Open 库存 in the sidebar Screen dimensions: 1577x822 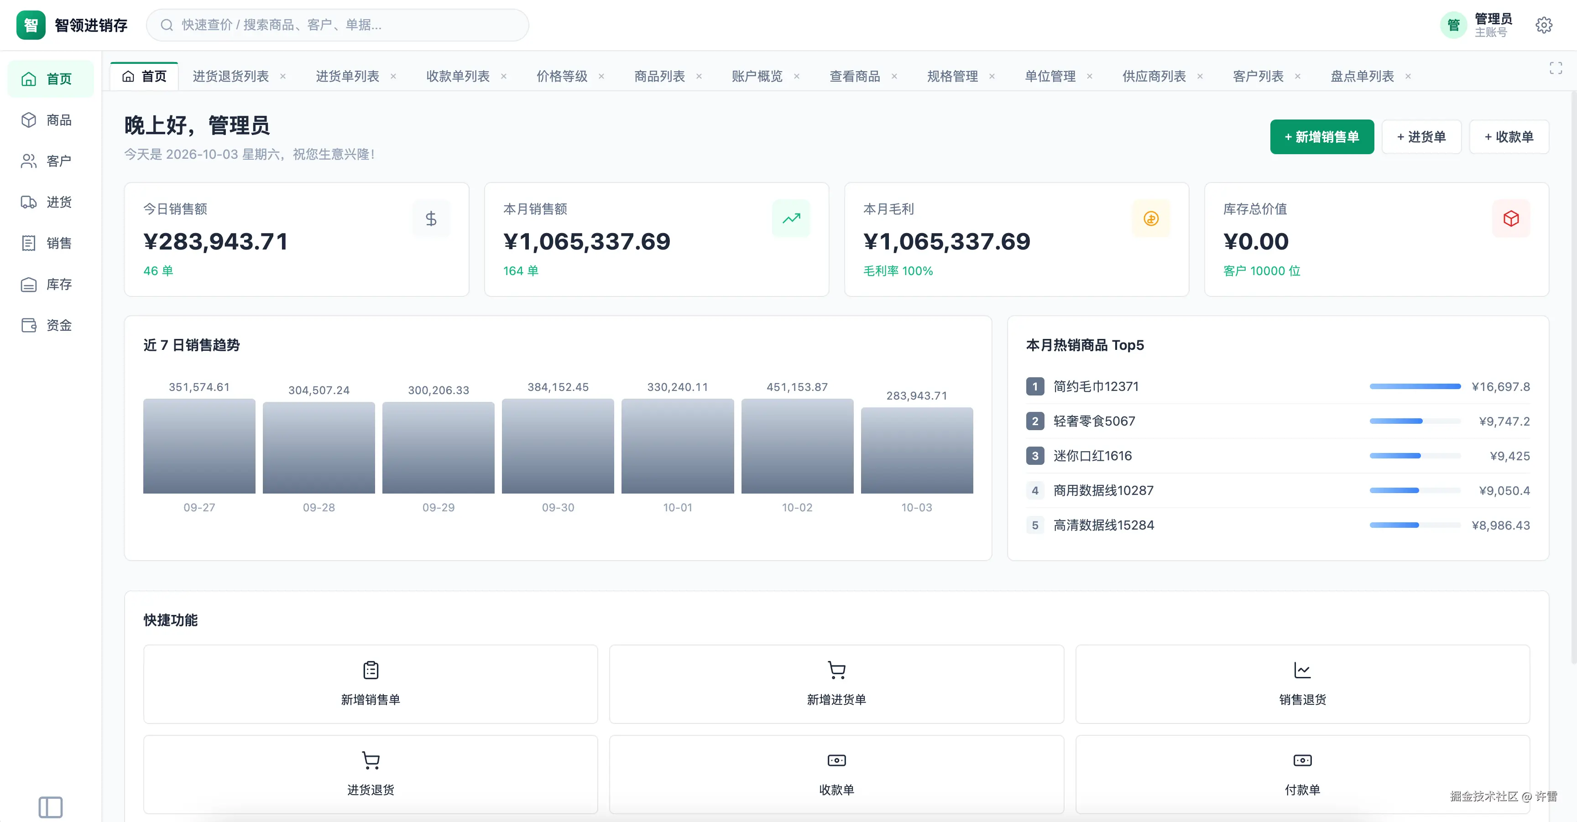point(51,284)
